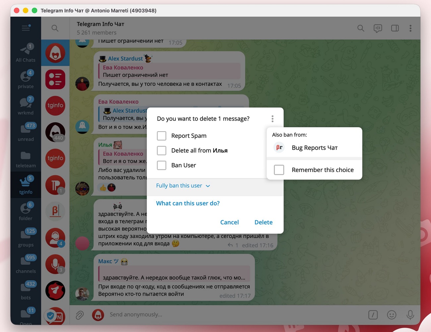Enable the Report Spam checkbox
Viewport: 431px width, 332px height.
161,136
